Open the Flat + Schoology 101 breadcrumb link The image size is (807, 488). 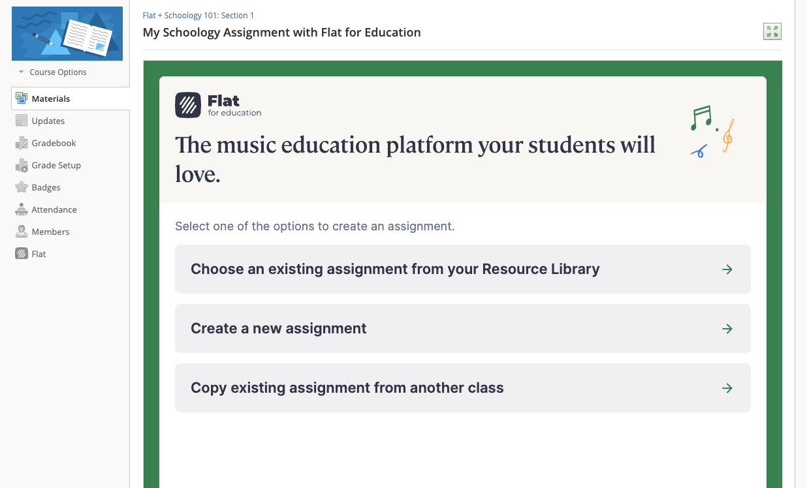pos(198,15)
